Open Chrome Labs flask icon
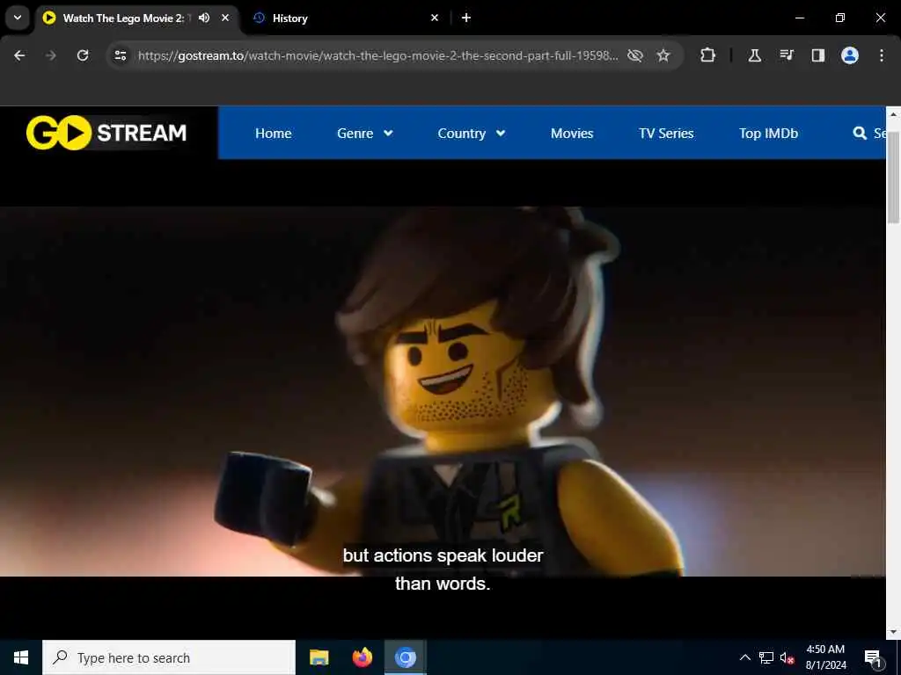Screen dimensions: 901x675 pyautogui.click(x=754, y=55)
